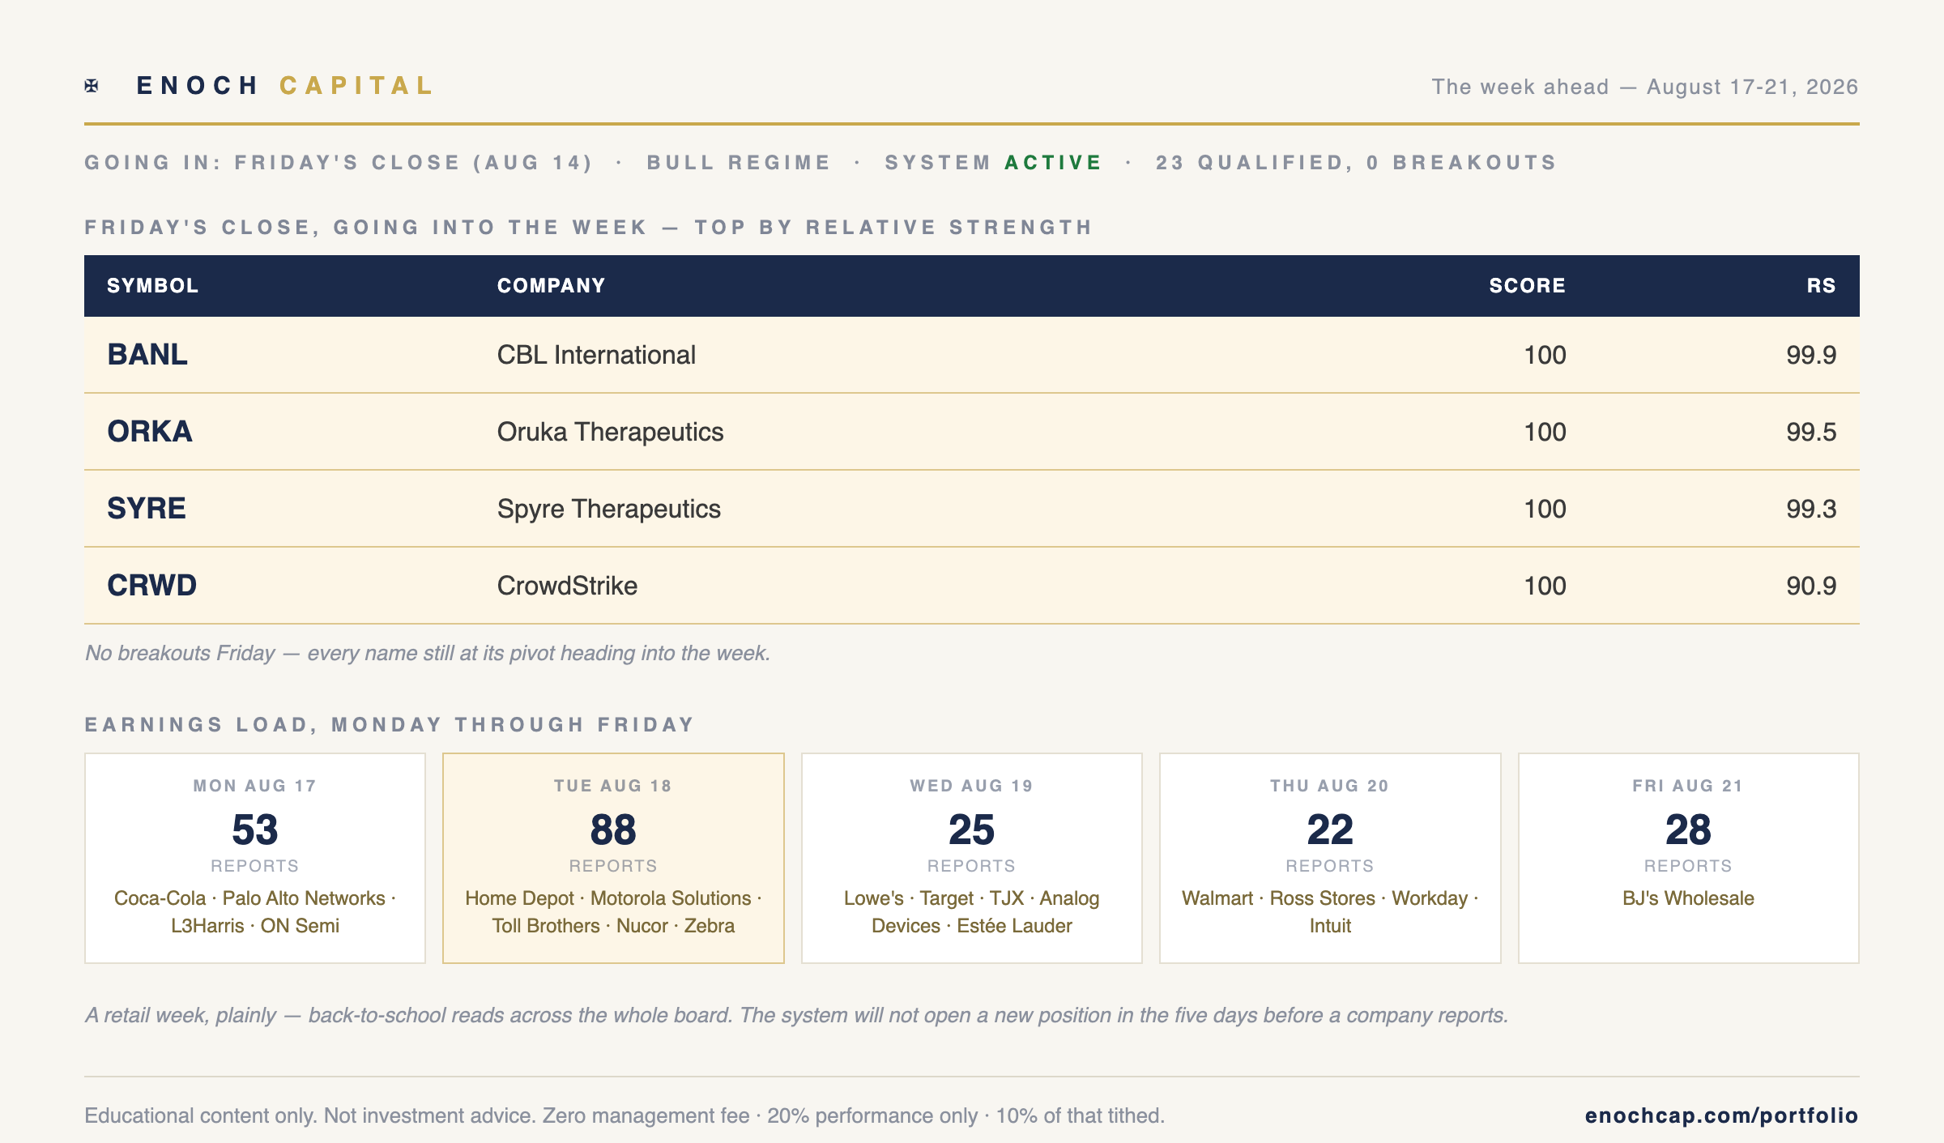Click 23 QUALIFIED, 0 BREAKOUTS text
Image resolution: width=1944 pixels, height=1143 pixels.
1356,163
